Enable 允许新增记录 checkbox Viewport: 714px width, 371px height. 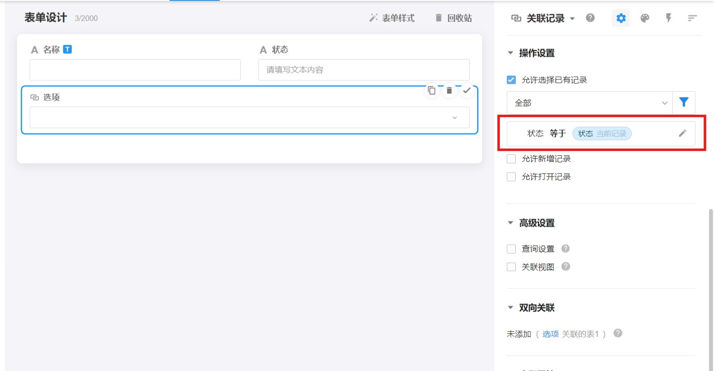coord(511,159)
